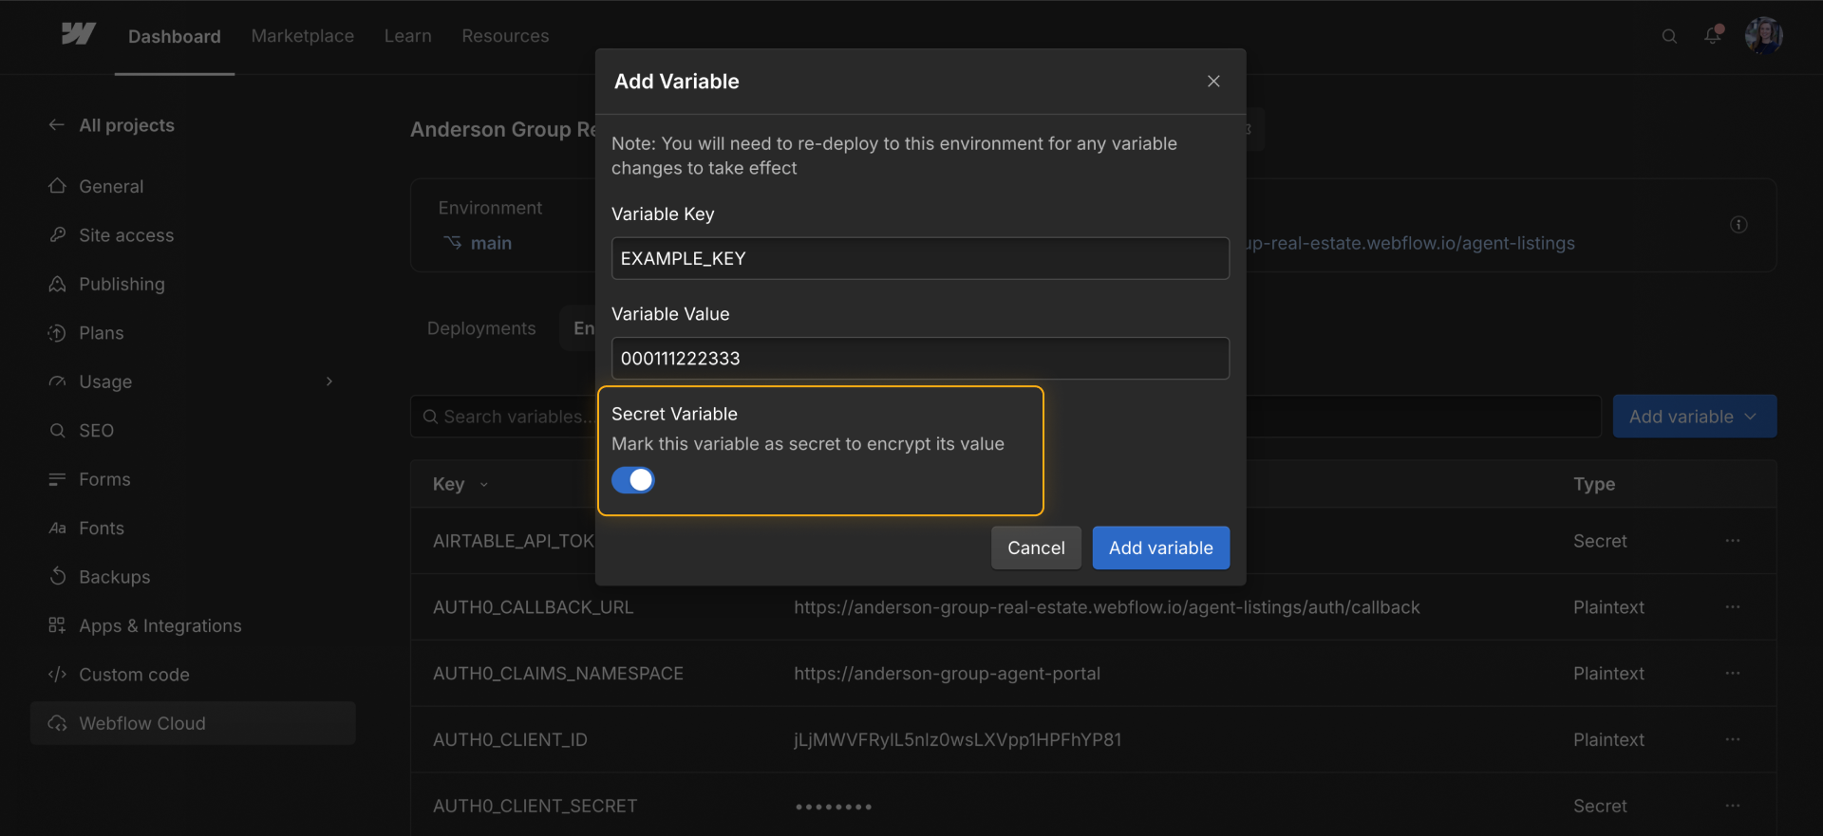Open row options for AUTH0_CALLBACK_URL
Screen dimensions: 1823x836
(x=1733, y=607)
